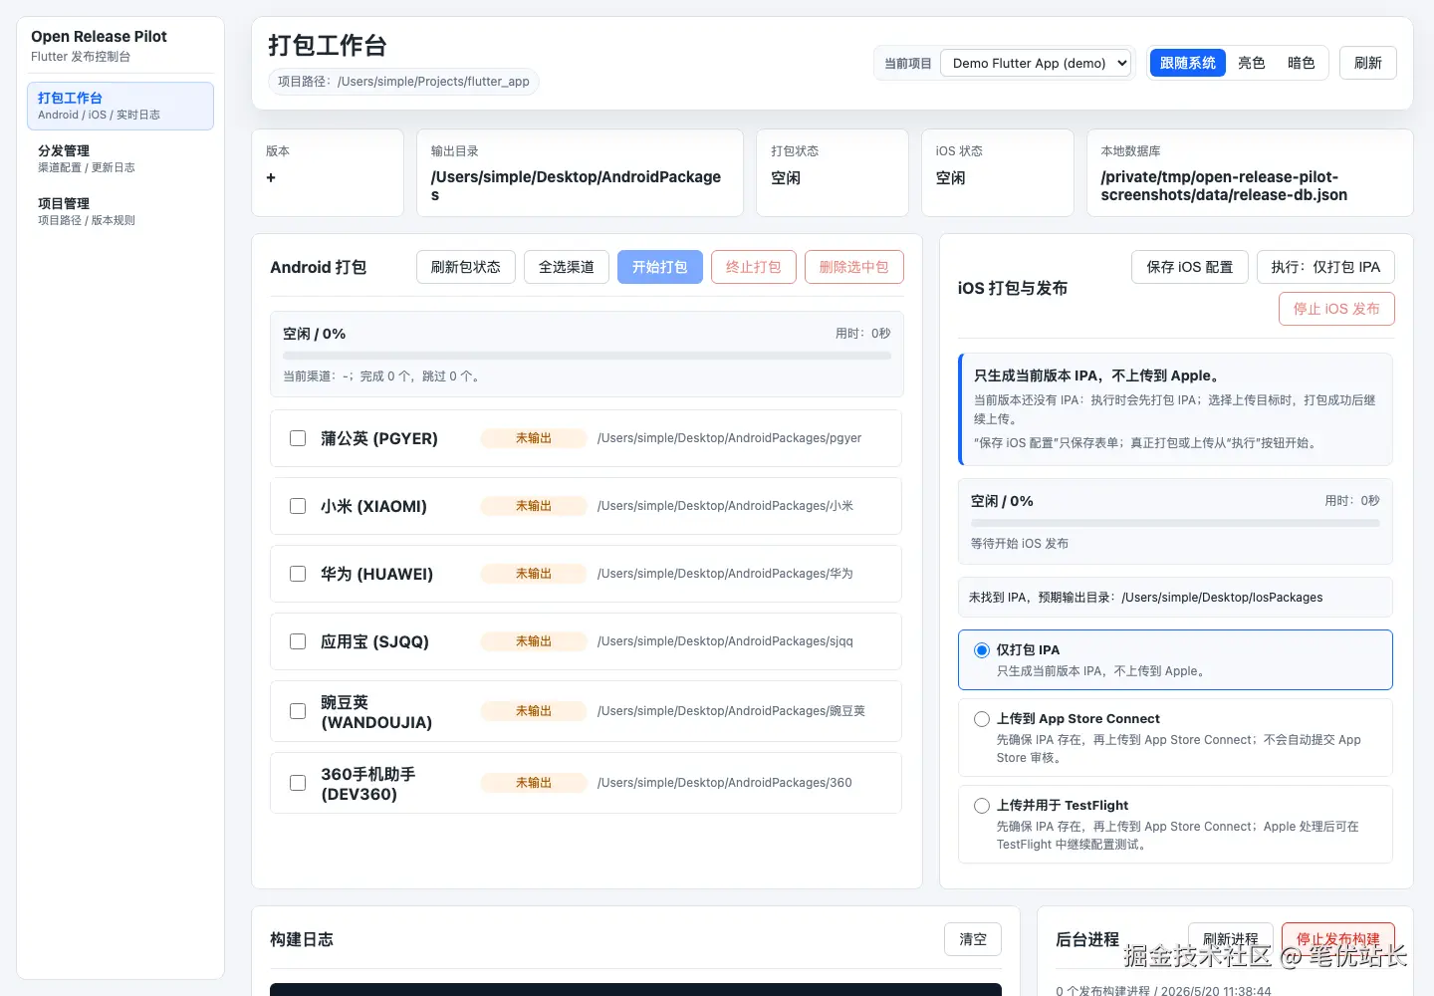The width and height of the screenshot is (1434, 996).
Task: Click the iOS 状态 card showing 空闲
Action: tap(998, 172)
